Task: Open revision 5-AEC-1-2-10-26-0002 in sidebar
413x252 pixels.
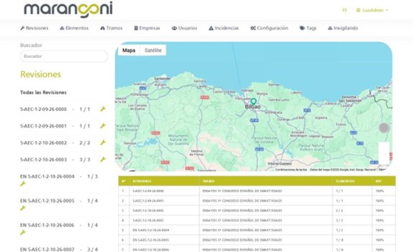Action: click(x=43, y=143)
